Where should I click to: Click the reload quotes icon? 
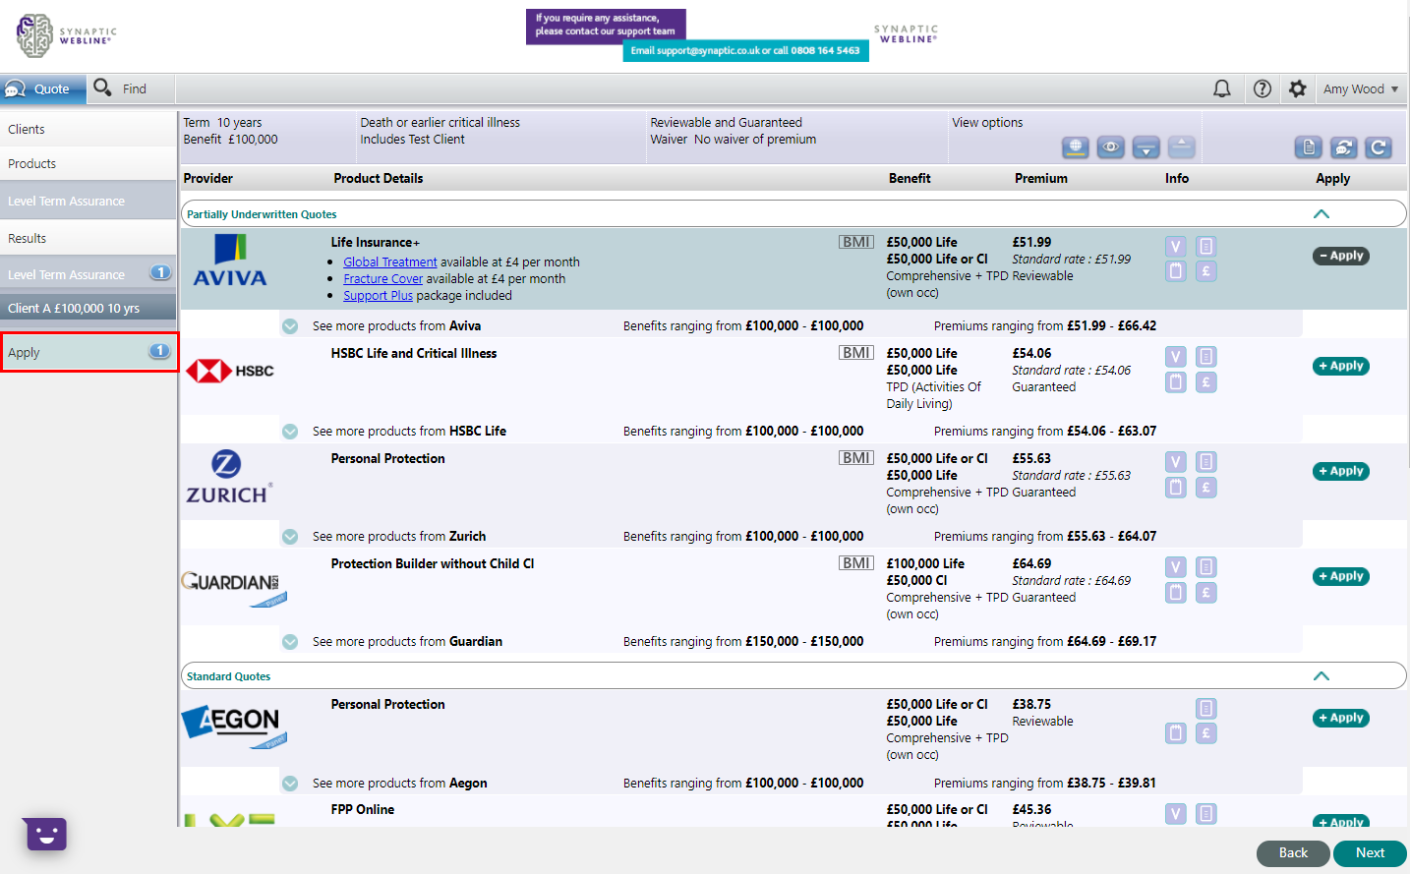pos(1379,147)
